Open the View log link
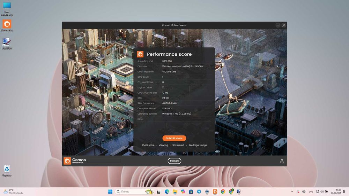 [163, 145]
